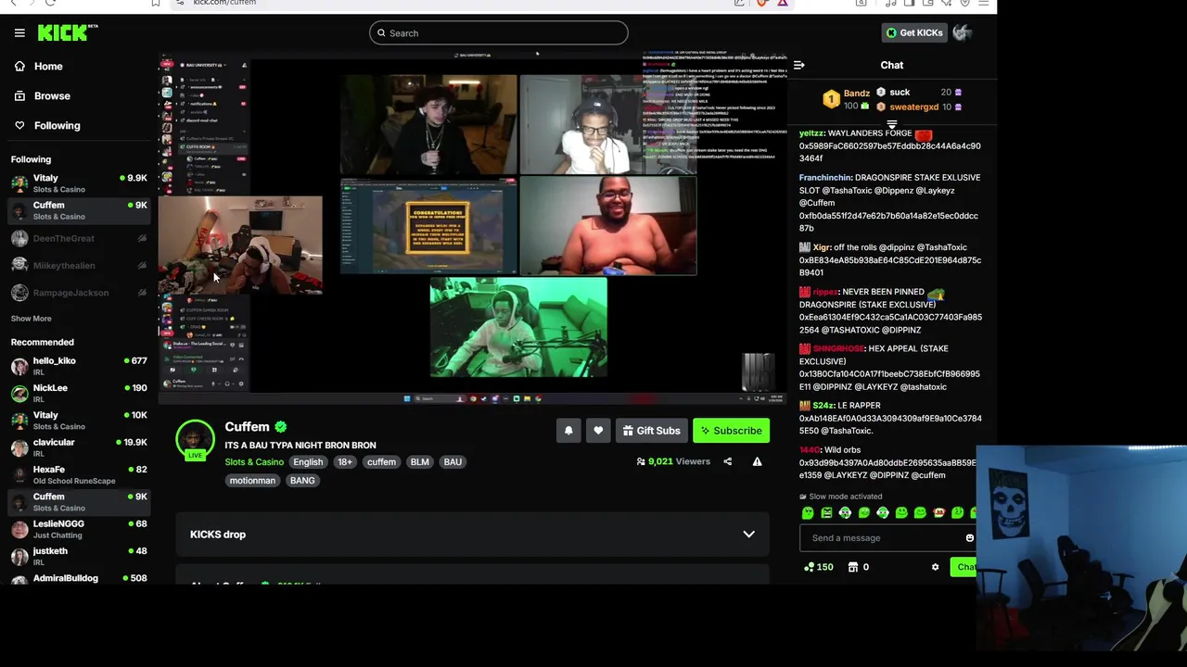The image size is (1187, 667).
Task: Click the motionman tag
Action: (252, 481)
